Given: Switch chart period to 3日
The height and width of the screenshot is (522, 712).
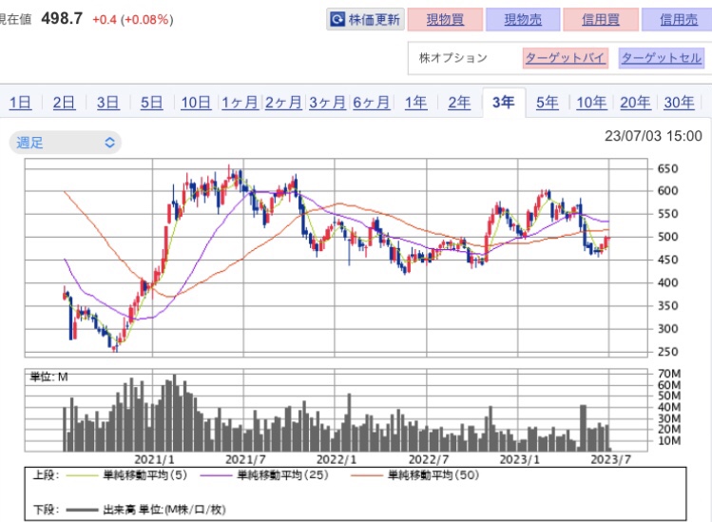Looking at the screenshot, I should (x=107, y=103).
